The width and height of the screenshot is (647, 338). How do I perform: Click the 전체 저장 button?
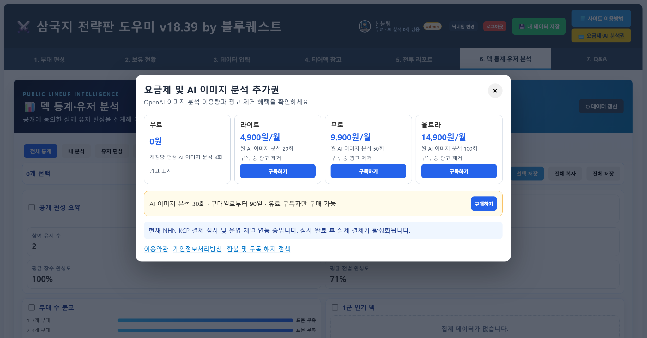(x=603, y=174)
